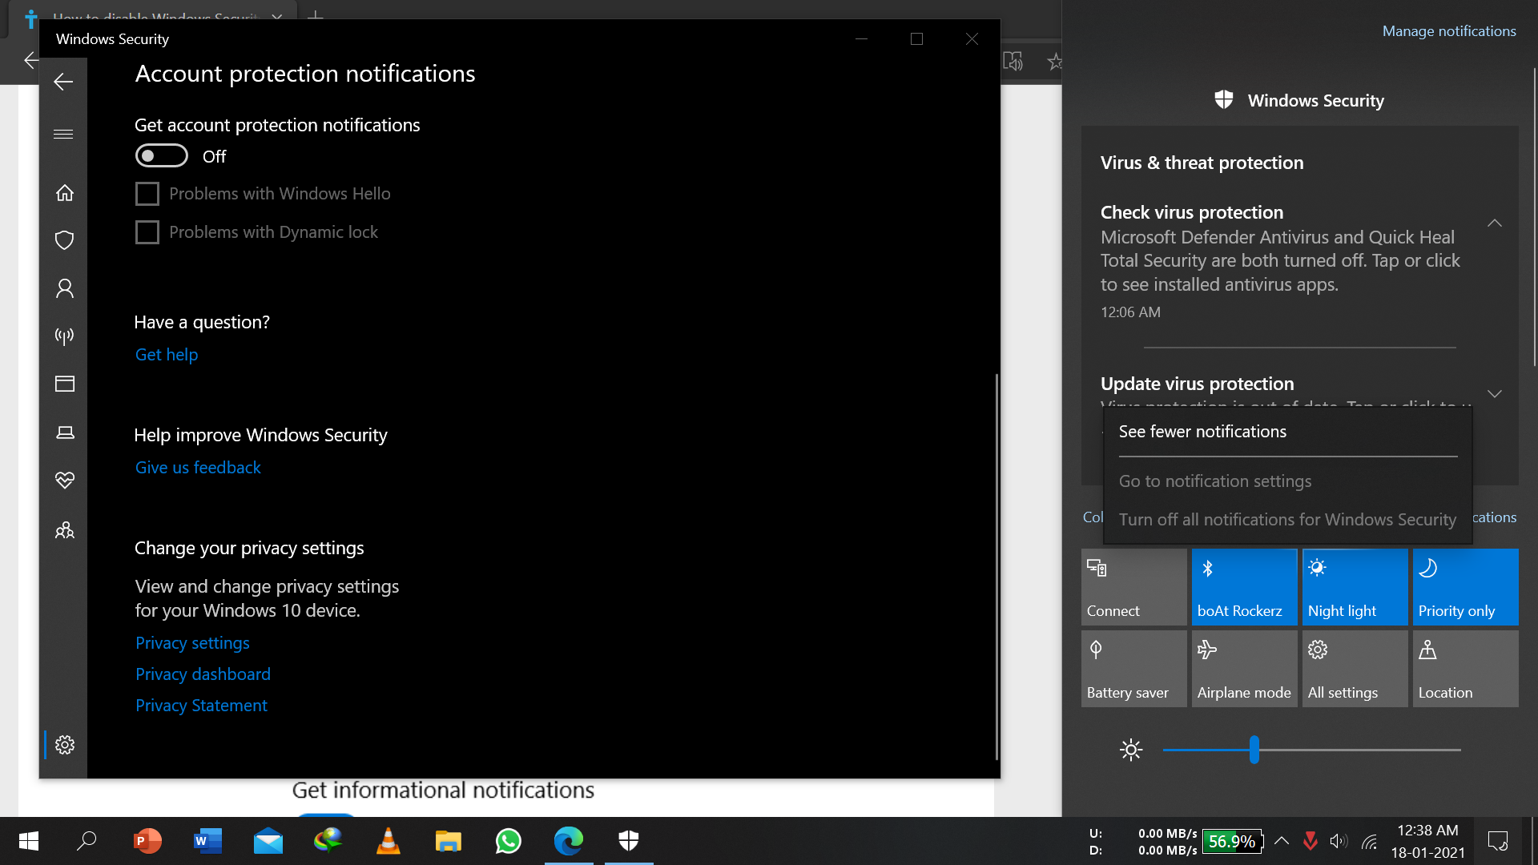Click Manage notifications link
Viewport: 1538px width, 865px height.
pyautogui.click(x=1448, y=31)
